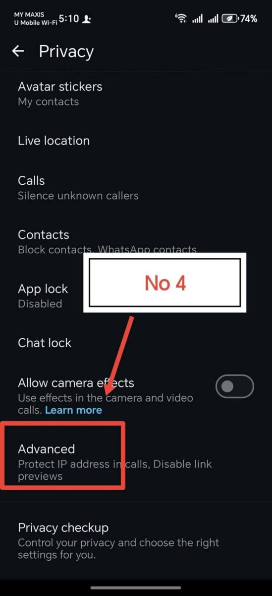Tap the 5:10 clock in status bar

pos(68,19)
